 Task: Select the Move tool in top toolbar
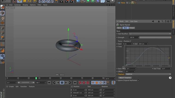tap(20, 1)
